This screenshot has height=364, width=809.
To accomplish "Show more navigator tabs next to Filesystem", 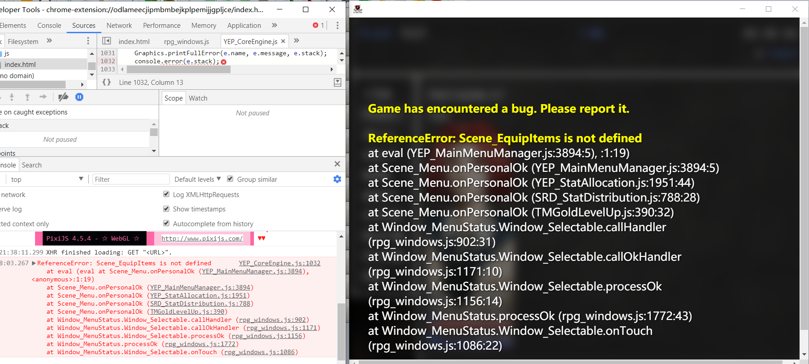I will point(49,41).
